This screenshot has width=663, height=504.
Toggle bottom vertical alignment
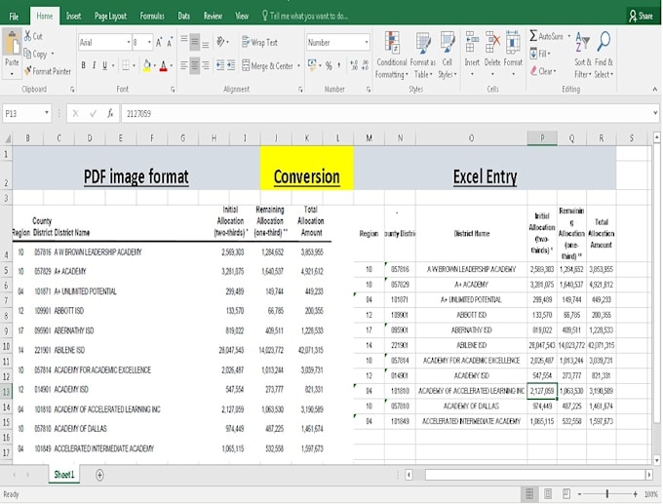tap(205, 42)
